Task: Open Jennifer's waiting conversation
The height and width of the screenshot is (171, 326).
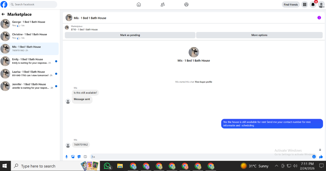Action: pyautogui.click(x=29, y=86)
